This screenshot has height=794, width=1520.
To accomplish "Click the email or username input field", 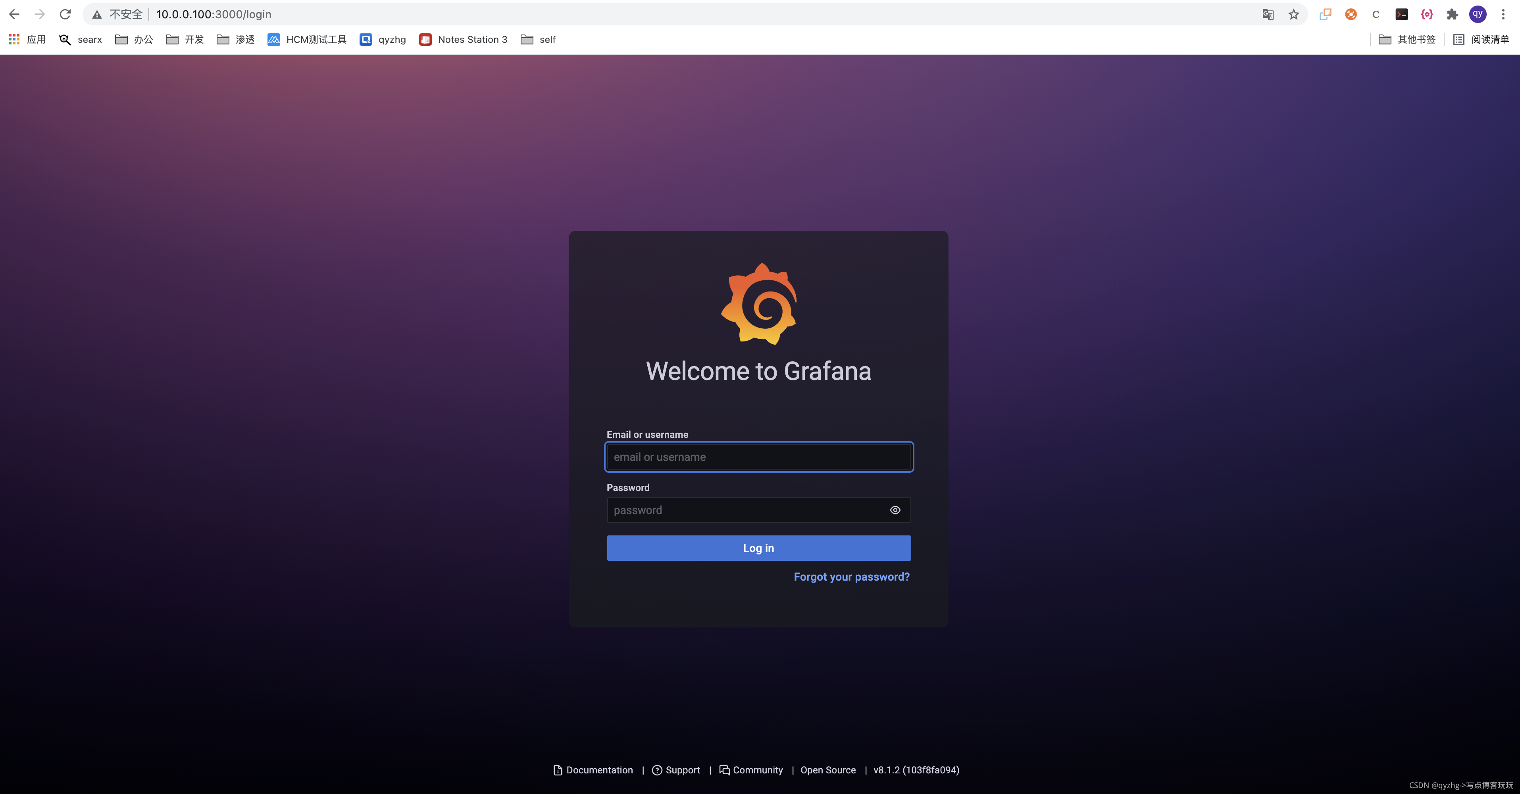I will click(x=758, y=456).
